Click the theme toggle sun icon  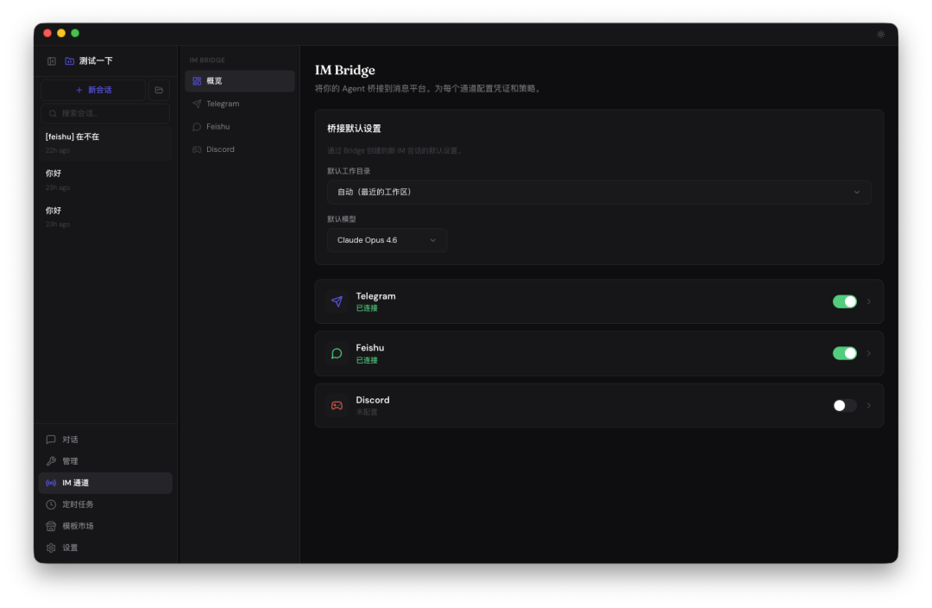click(880, 35)
